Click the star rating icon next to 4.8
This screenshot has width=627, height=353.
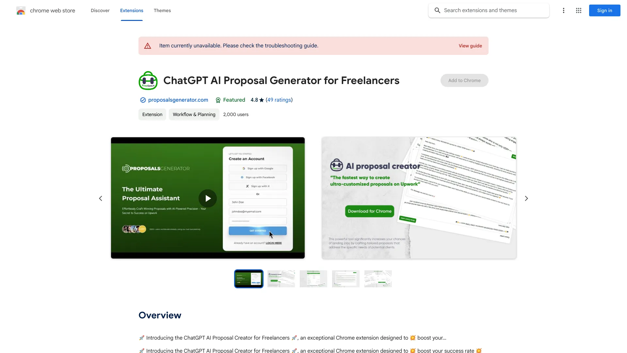tap(262, 100)
